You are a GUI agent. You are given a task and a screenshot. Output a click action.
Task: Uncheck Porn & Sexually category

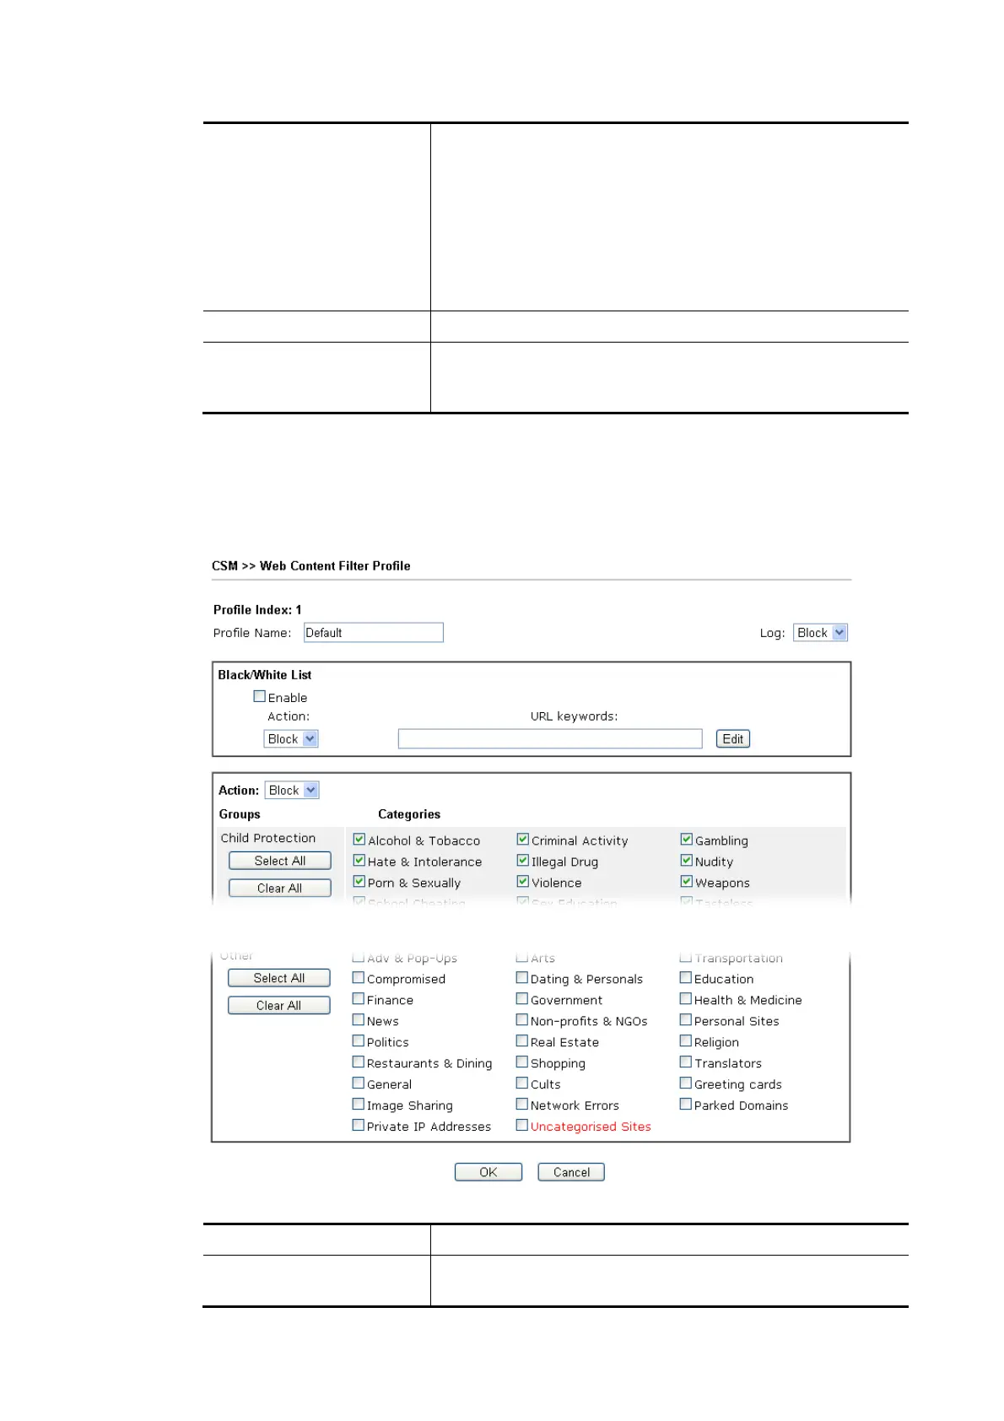(359, 882)
